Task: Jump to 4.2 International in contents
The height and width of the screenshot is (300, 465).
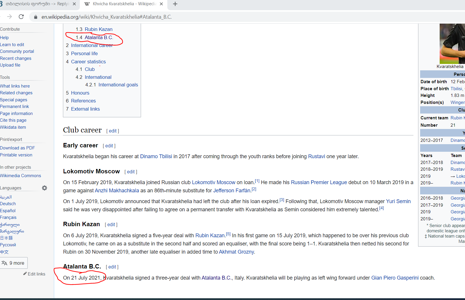Action: click(98, 77)
